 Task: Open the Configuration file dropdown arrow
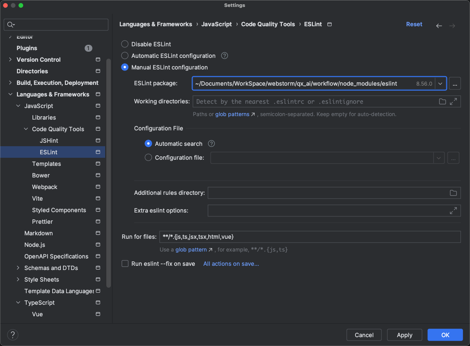pos(439,158)
